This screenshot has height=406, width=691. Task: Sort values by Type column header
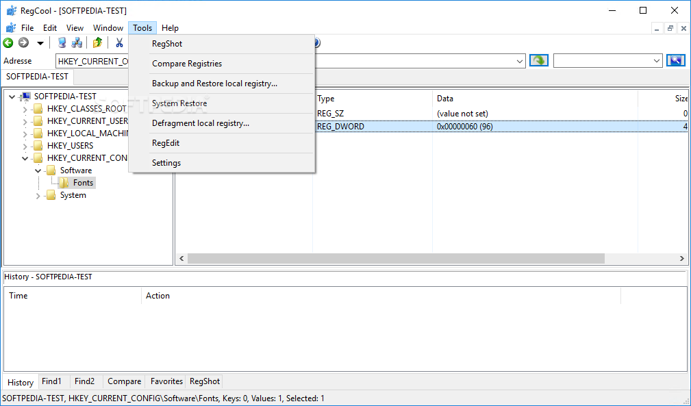[x=373, y=99]
